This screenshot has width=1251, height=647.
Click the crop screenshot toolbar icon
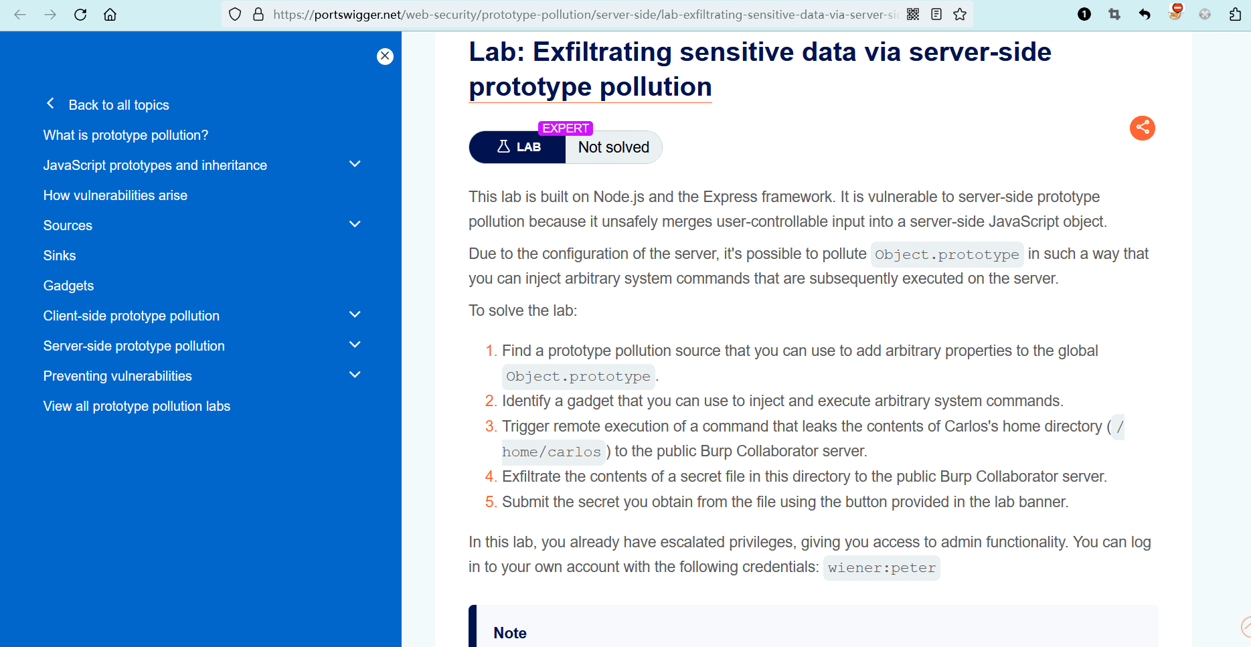(1114, 15)
